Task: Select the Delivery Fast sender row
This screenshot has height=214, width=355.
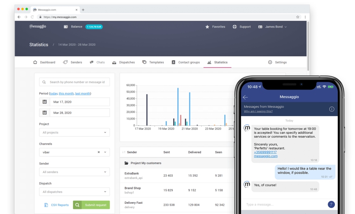Action: 177,205
